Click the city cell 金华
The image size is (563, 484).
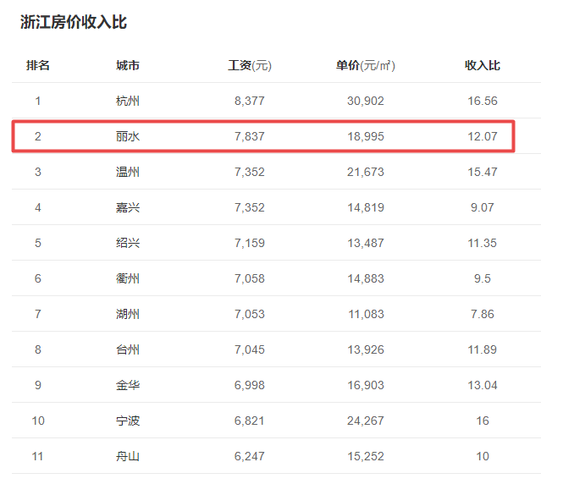pyautogui.click(x=128, y=385)
